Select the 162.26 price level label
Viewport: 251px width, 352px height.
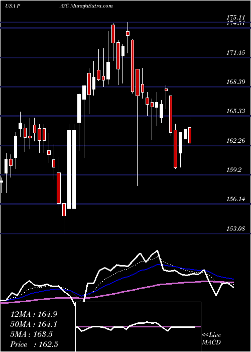pos(235,140)
